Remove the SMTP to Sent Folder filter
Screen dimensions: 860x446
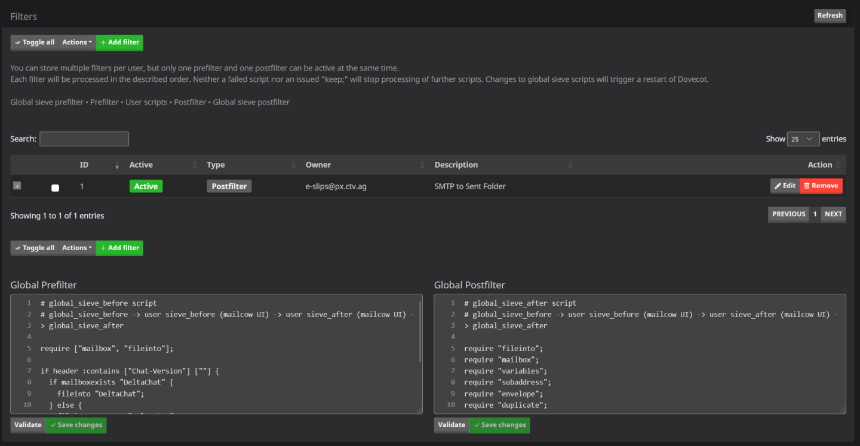[821, 186]
